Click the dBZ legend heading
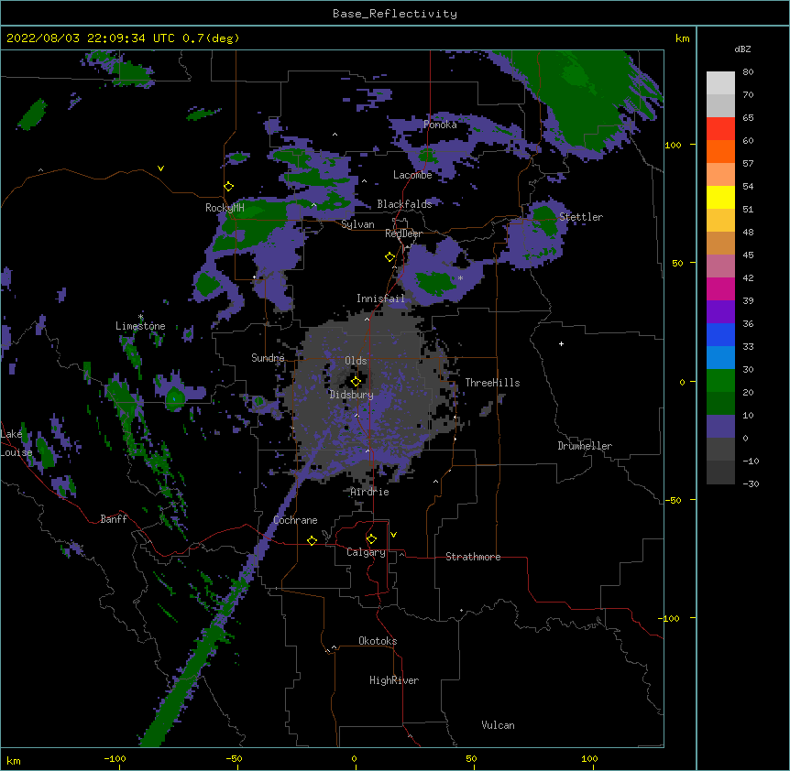Viewport: 790px width, 771px height. pos(742,49)
